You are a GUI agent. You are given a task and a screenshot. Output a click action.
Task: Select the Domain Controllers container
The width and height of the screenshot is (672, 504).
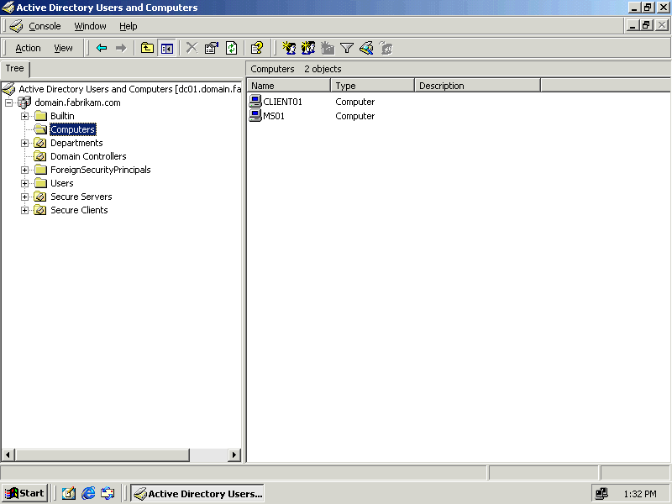[88, 156]
